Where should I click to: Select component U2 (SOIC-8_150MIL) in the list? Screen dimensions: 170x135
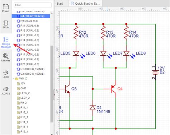click(30, 74)
